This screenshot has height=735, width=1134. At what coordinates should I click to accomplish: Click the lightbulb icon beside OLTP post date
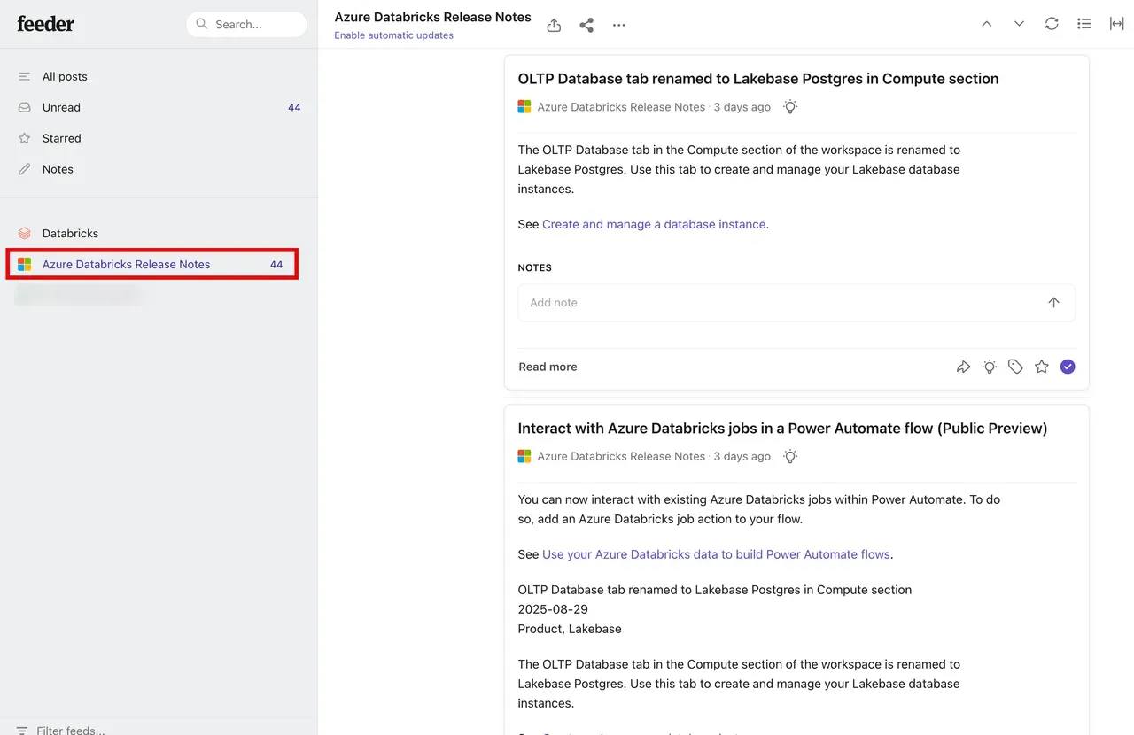(790, 107)
